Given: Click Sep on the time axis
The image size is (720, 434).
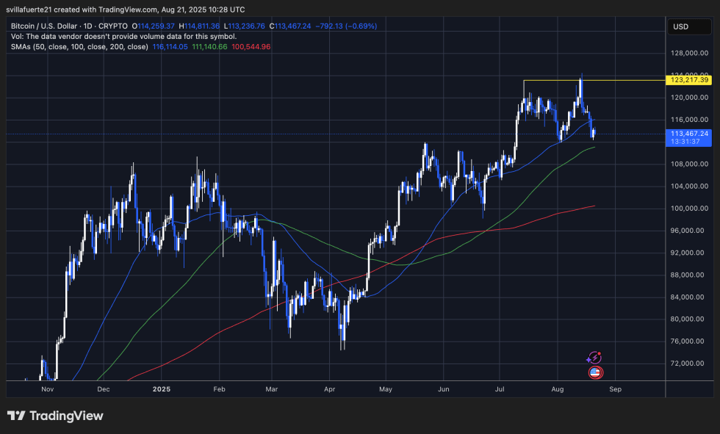Looking at the screenshot, I should [616, 389].
